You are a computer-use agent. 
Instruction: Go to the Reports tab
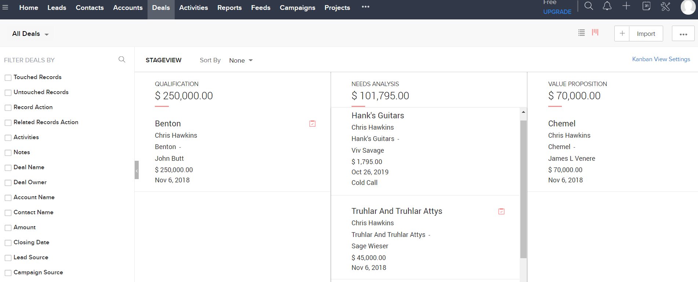click(x=229, y=8)
